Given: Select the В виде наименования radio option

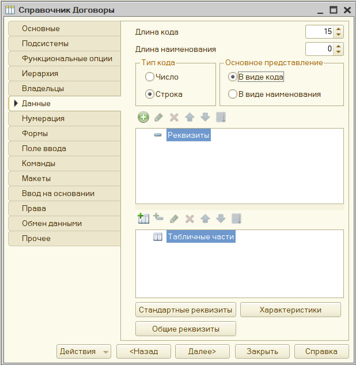Looking at the screenshot, I should [233, 94].
